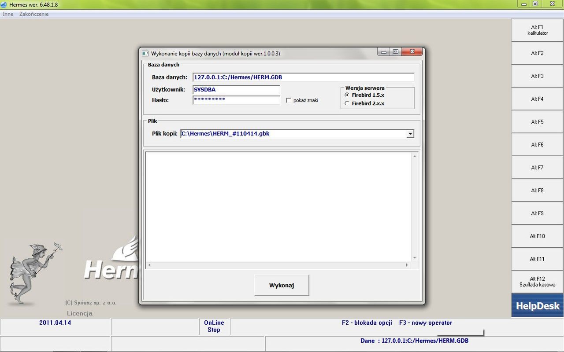
Task: Open the Inne menu
Action: (x=8, y=14)
